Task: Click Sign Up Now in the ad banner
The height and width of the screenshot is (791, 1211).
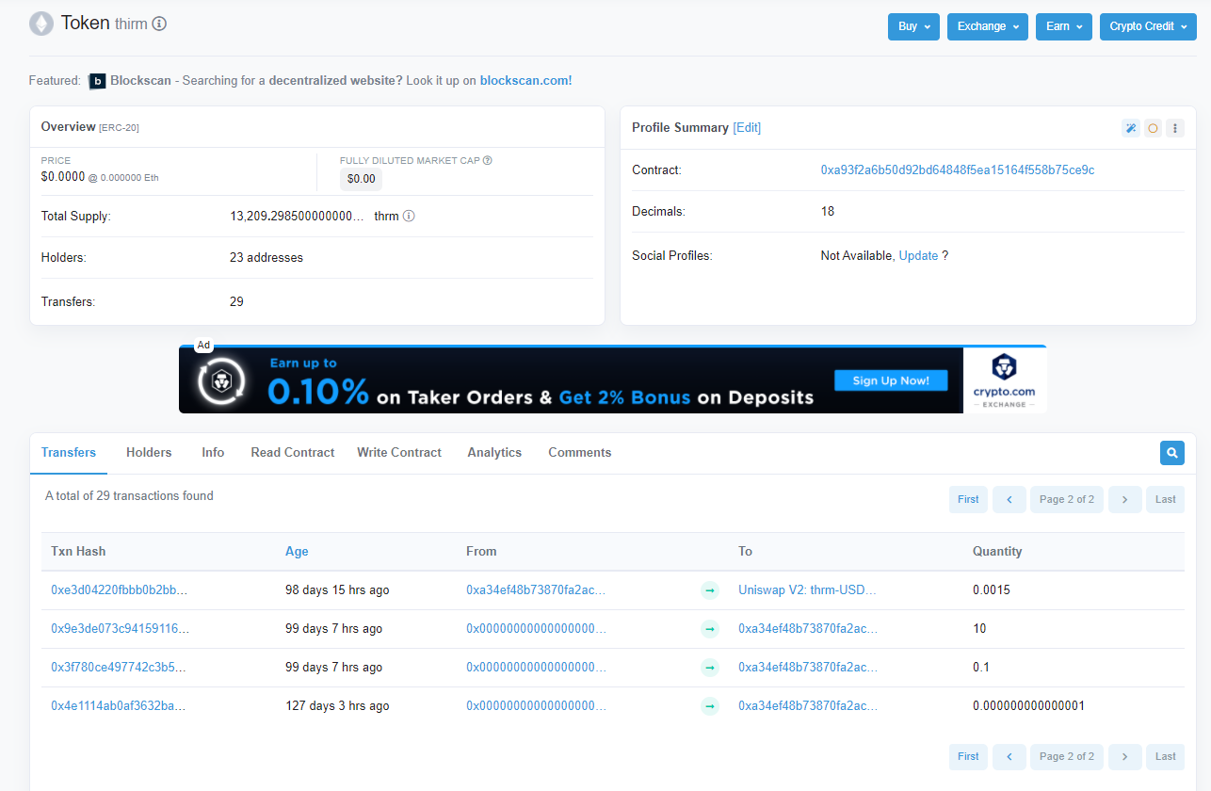Action: click(x=891, y=380)
